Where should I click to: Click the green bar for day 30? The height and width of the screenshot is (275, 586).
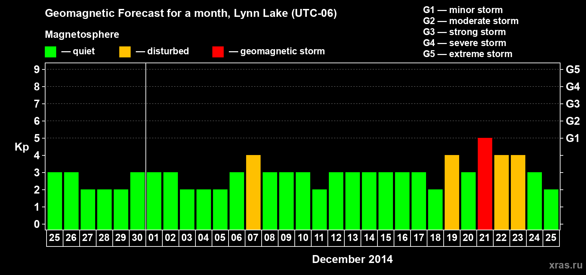click(x=137, y=201)
